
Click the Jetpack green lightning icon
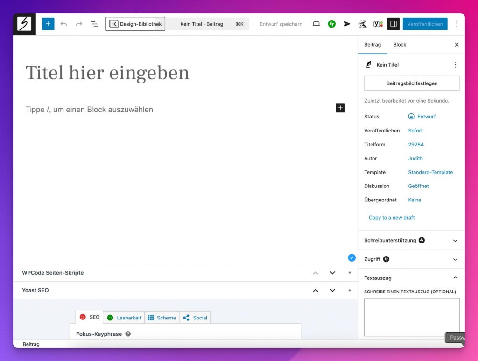pos(332,24)
